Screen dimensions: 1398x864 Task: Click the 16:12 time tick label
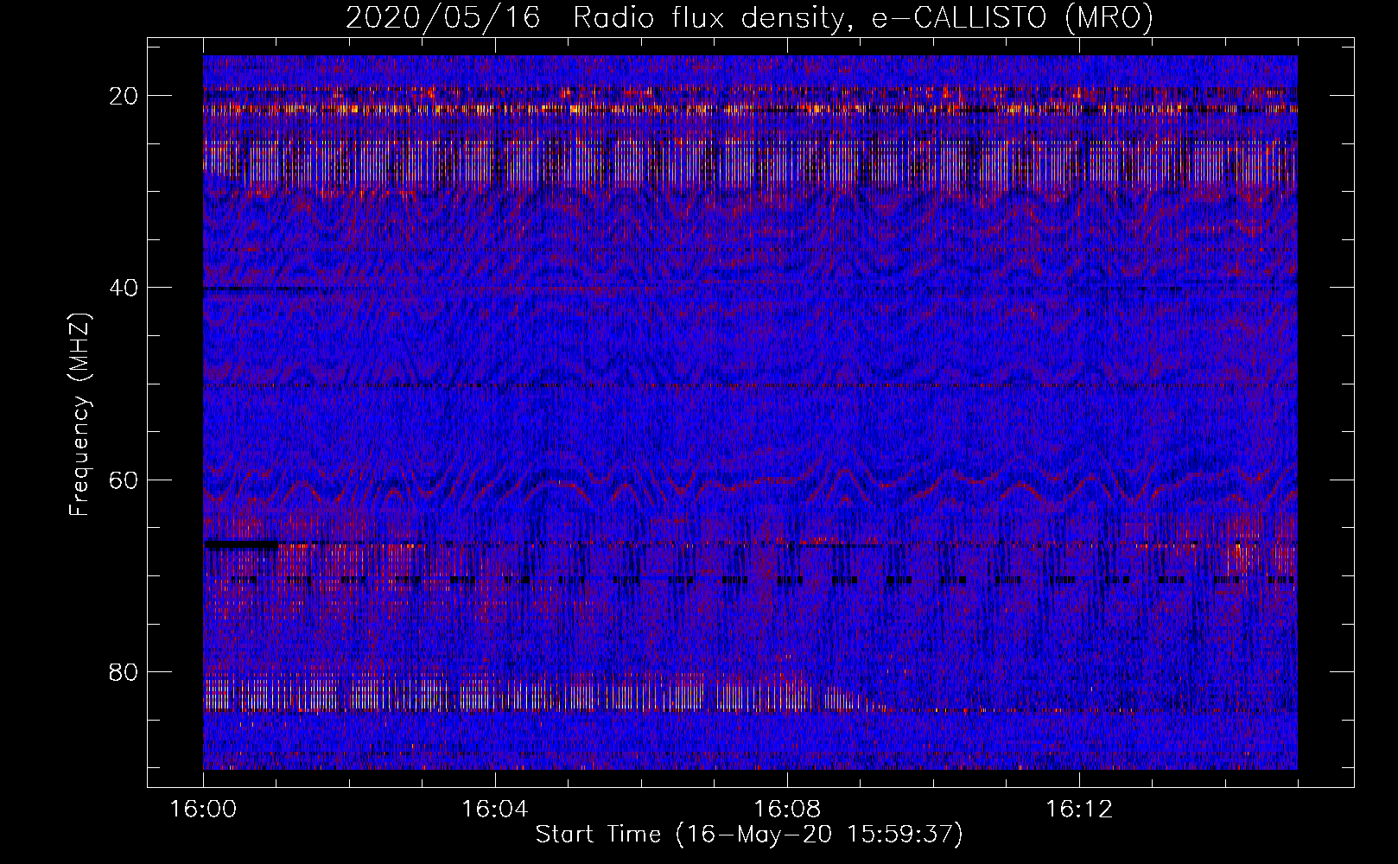pyautogui.click(x=1079, y=810)
